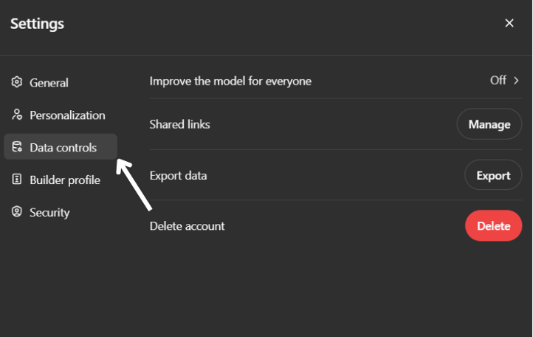Image resolution: width=533 pixels, height=337 pixels.
Task: Click the Data controls database icon
Action: 17,148
